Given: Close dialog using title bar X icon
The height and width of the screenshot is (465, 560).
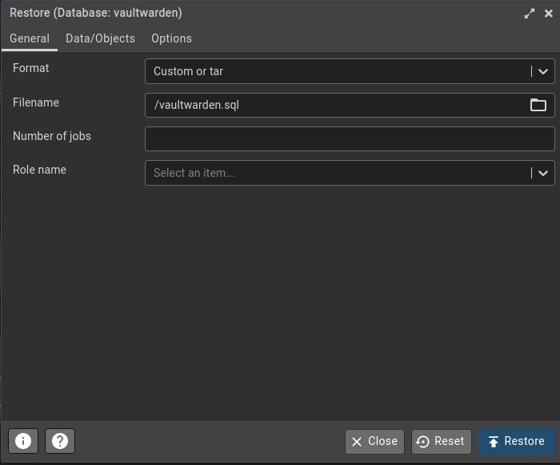Looking at the screenshot, I should (x=548, y=14).
